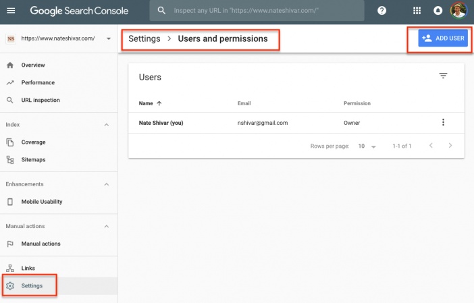This screenshot has height=303, width=474.
Task: Click the 1-1 of 1 pagination text
Action: click(x=402, y=146)
